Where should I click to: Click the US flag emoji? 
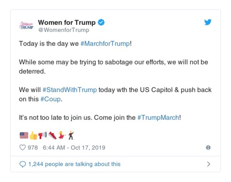(x=24, y=135)
